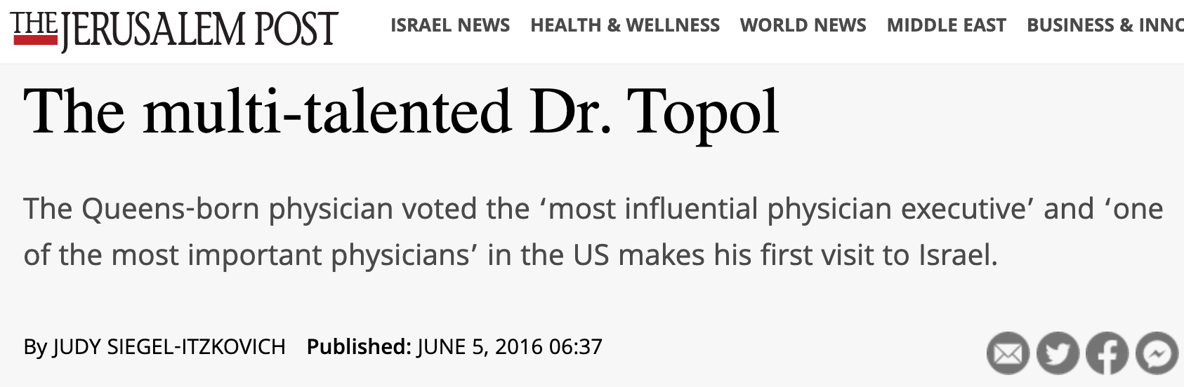Open the World News menu item
Viewport: 1184px width, 387px height.
point(803,25)
